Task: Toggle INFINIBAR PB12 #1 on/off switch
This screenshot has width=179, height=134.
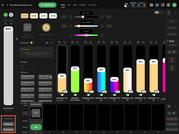Action: [x=88, y=95]
